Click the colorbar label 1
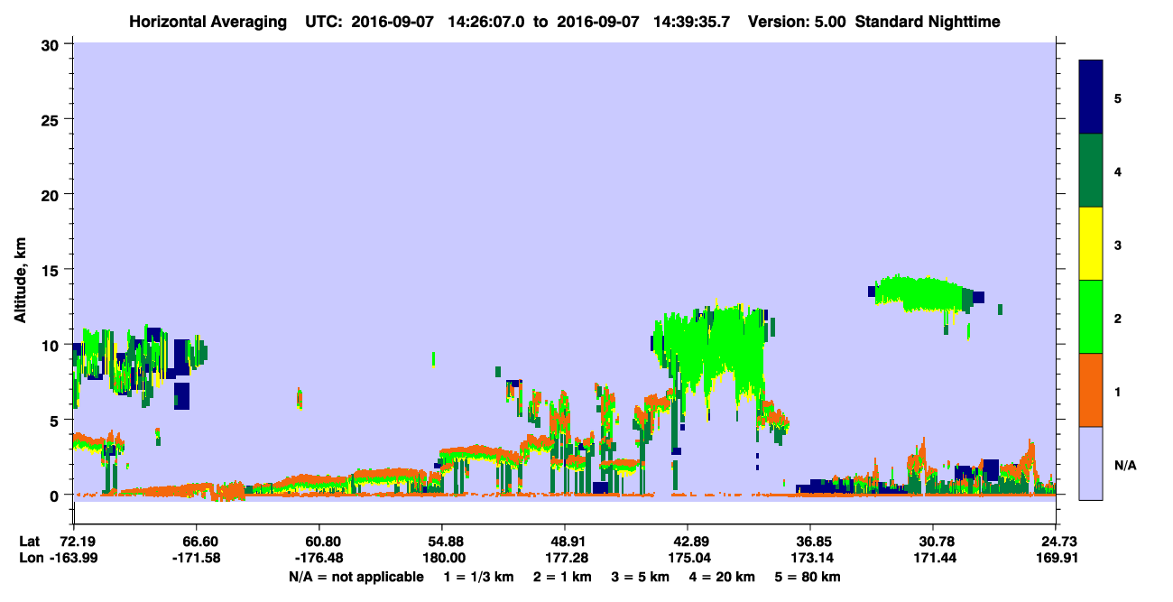Screen dimensions: 1173x602 click(x=1118, y=391)
